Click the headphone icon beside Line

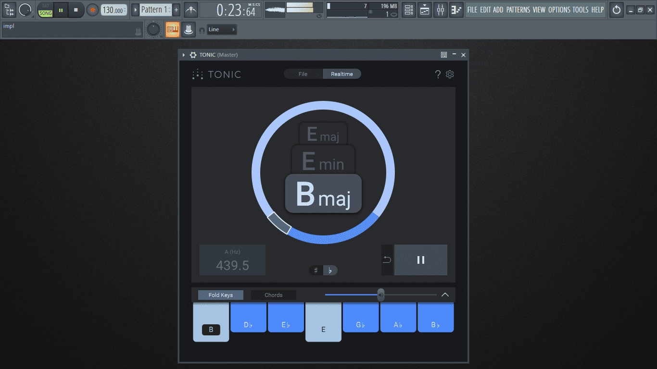click(202, 30)
